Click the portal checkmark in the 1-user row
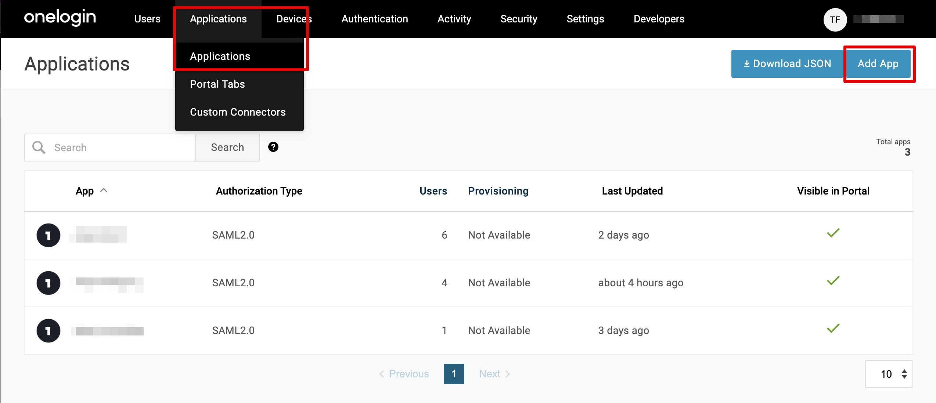Viewport: 936px width, 403px height. (833, 328)
